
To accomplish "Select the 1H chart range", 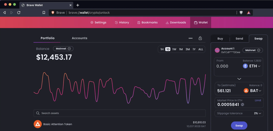I will tap(162, 49).
